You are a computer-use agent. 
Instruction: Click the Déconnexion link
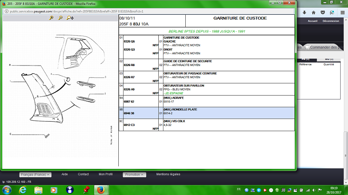(331, 21)
